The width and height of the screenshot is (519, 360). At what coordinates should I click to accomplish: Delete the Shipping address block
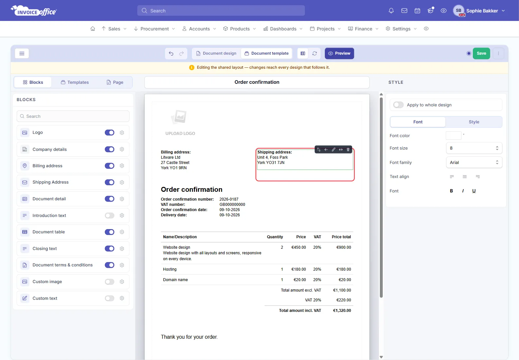(348, 150)
